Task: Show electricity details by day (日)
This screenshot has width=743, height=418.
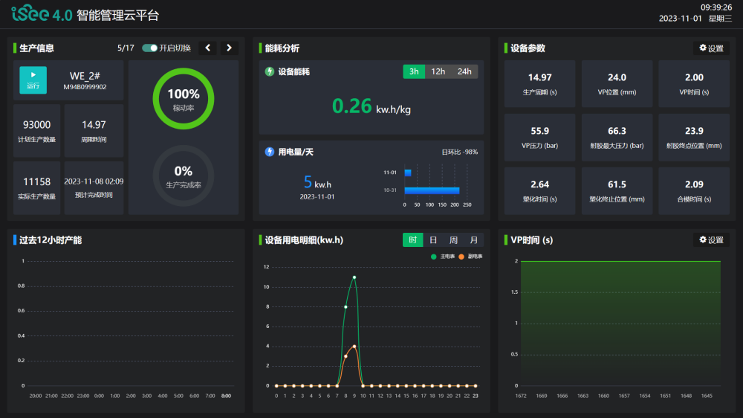Action: (433, 240)
